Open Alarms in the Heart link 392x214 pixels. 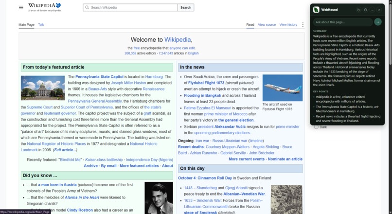(82, 197)
